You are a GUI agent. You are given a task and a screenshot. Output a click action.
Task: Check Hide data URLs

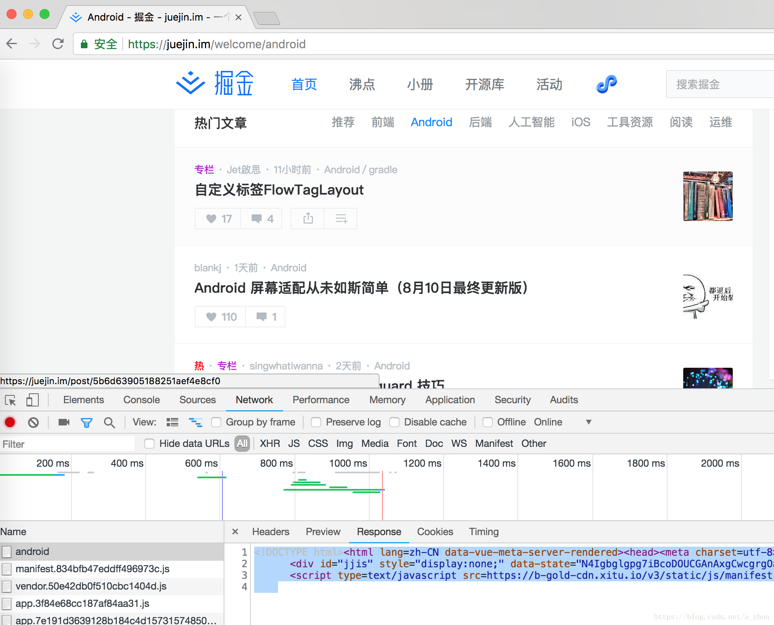(x=149, y=444)
